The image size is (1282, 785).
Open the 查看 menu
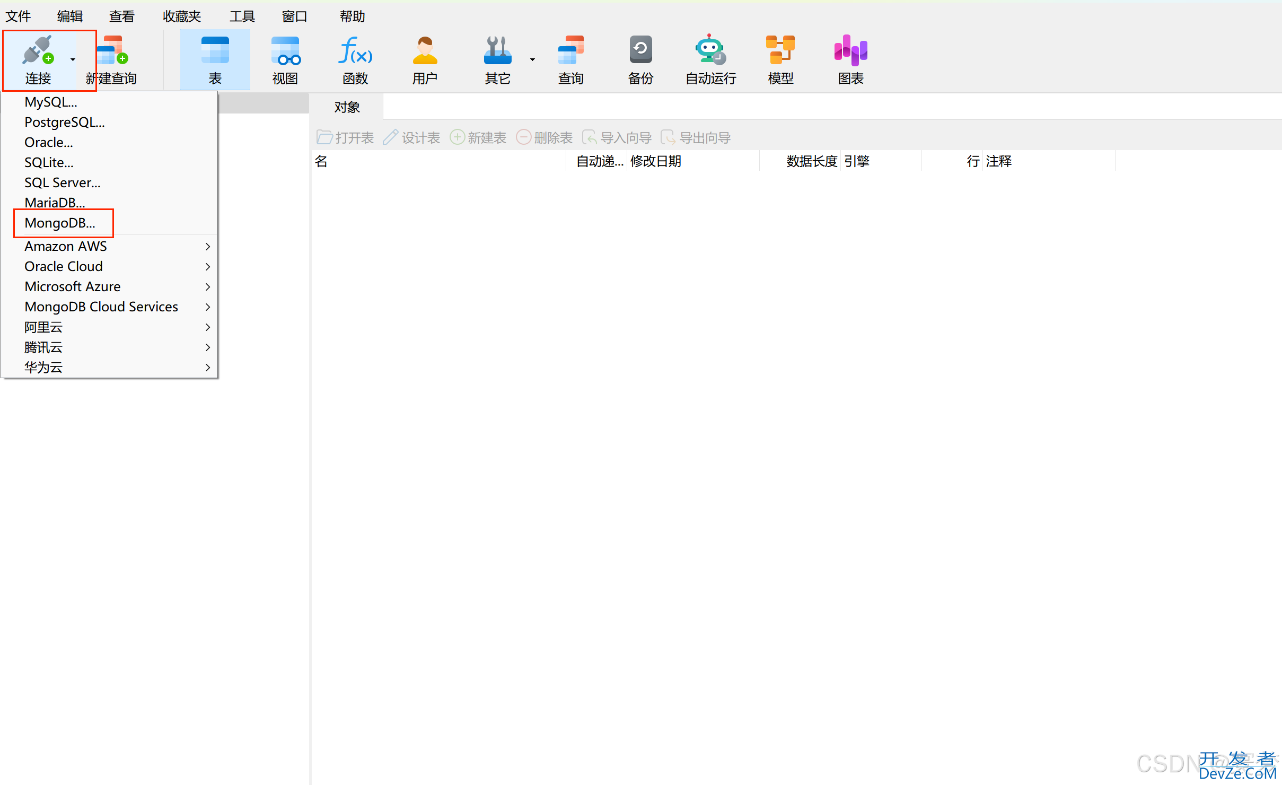pyautogui.click(x=122, y=16)
